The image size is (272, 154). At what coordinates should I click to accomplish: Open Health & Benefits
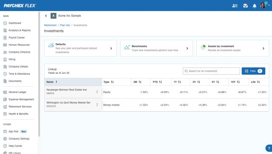click(x=18, y=114)
